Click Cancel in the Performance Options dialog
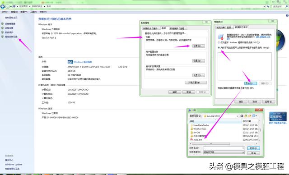 tap(255, 101)
